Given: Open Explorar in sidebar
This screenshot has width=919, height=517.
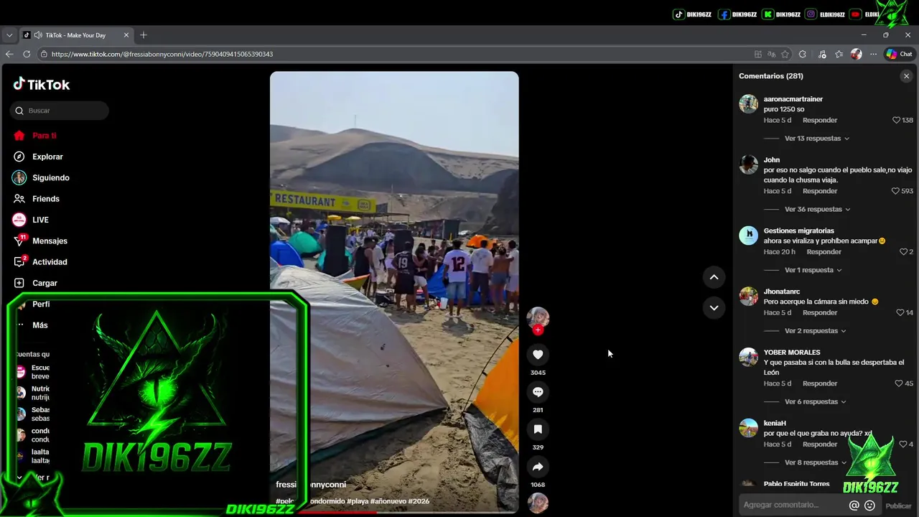Looking at the screenshot, I should [47, 157].
